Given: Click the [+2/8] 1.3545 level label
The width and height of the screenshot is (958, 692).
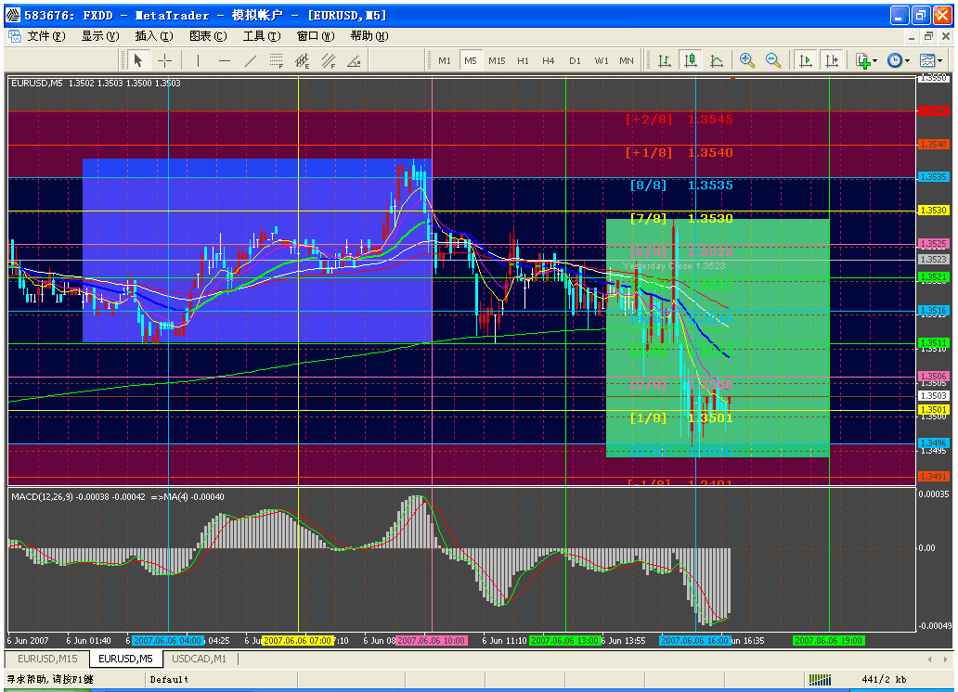Looking at the screenshot, I should [x=680, y=119].
